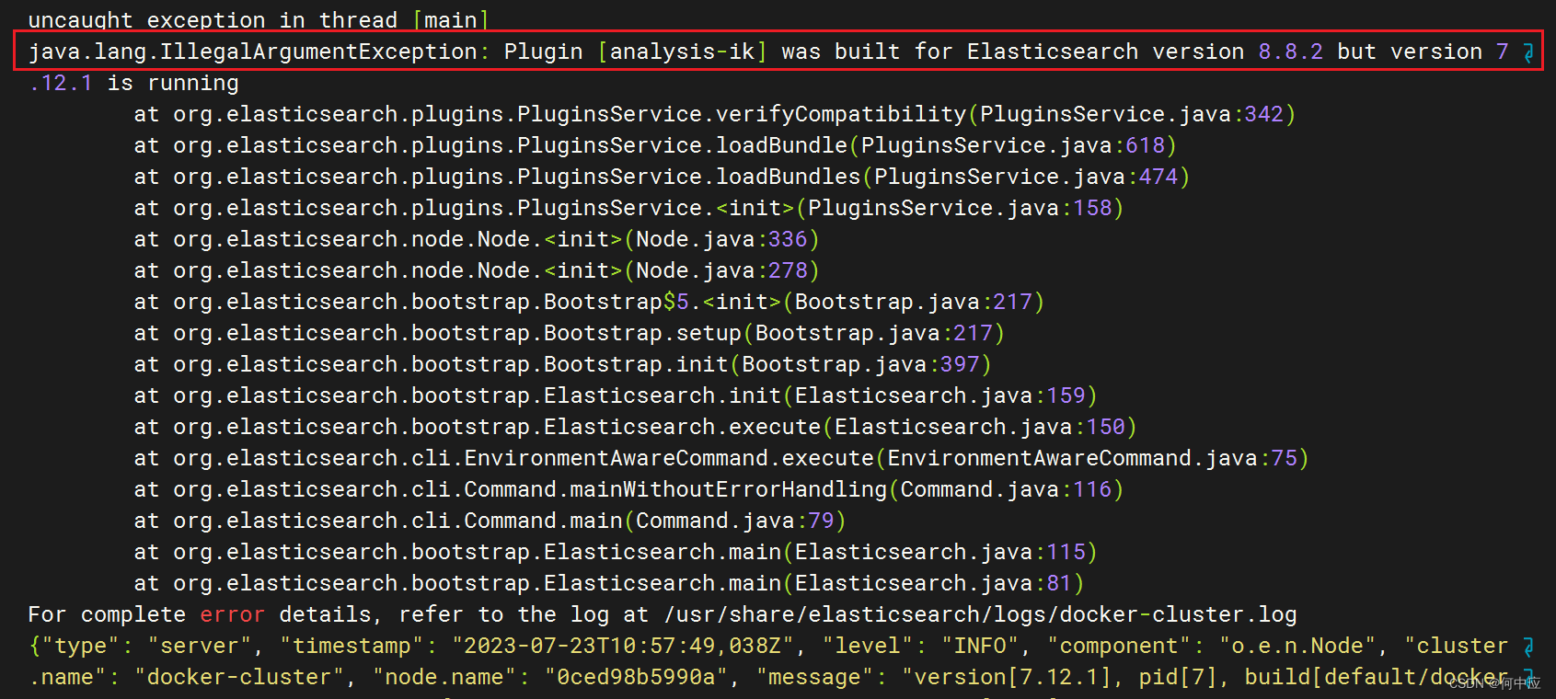Click the Bootstrap.init line 397 frame
1556x699 pixels.
[x=562, y=364]
